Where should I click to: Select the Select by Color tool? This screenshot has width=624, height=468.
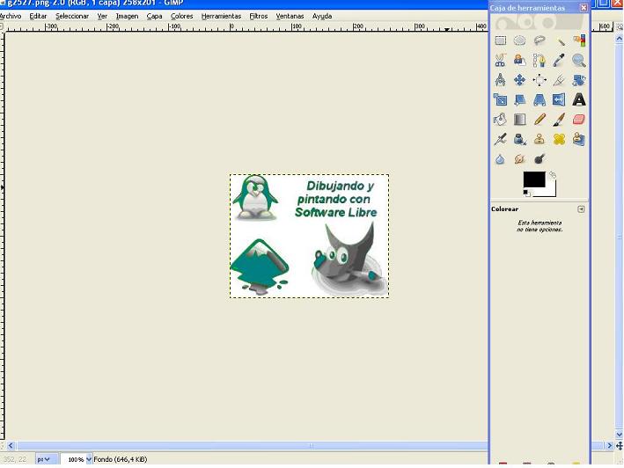(x=578, y=40)
